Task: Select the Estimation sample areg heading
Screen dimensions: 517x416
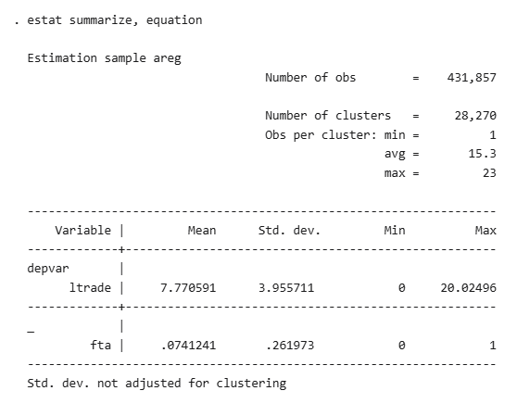Action: tap(104, 58)
